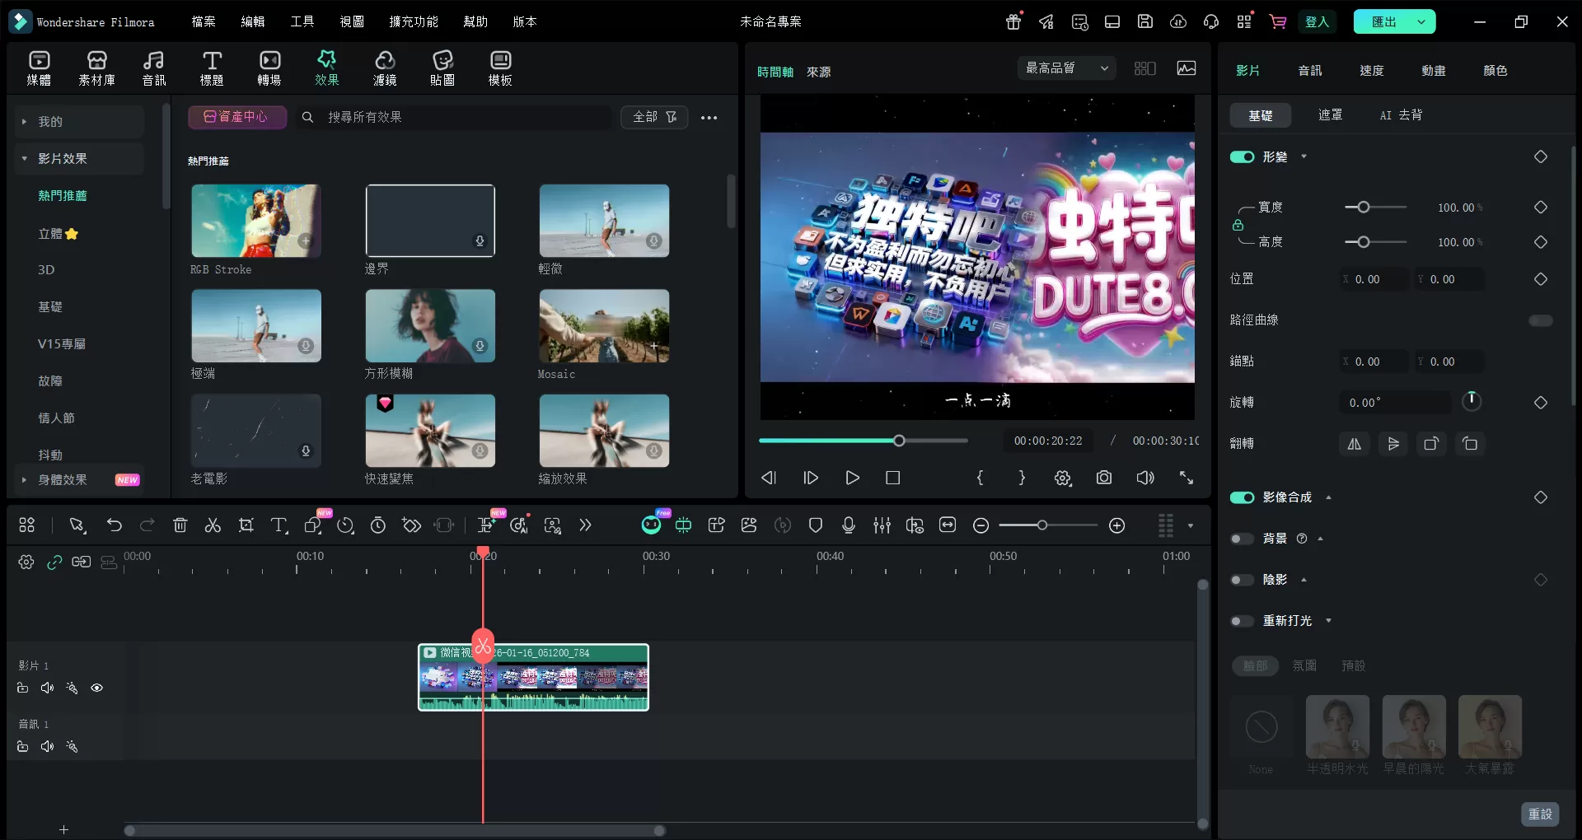Click the flip horizontal icon under 翻轉

pos(1354,444)
